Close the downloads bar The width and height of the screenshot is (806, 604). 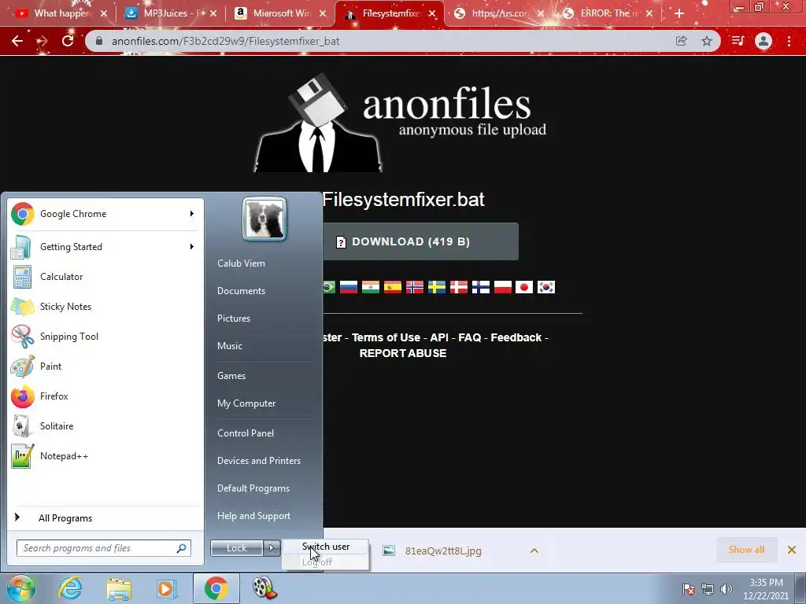[x=792, y=550]
